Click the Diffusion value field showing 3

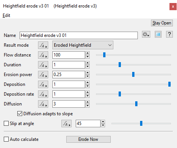pyautogui.click(x=69, y=104)
